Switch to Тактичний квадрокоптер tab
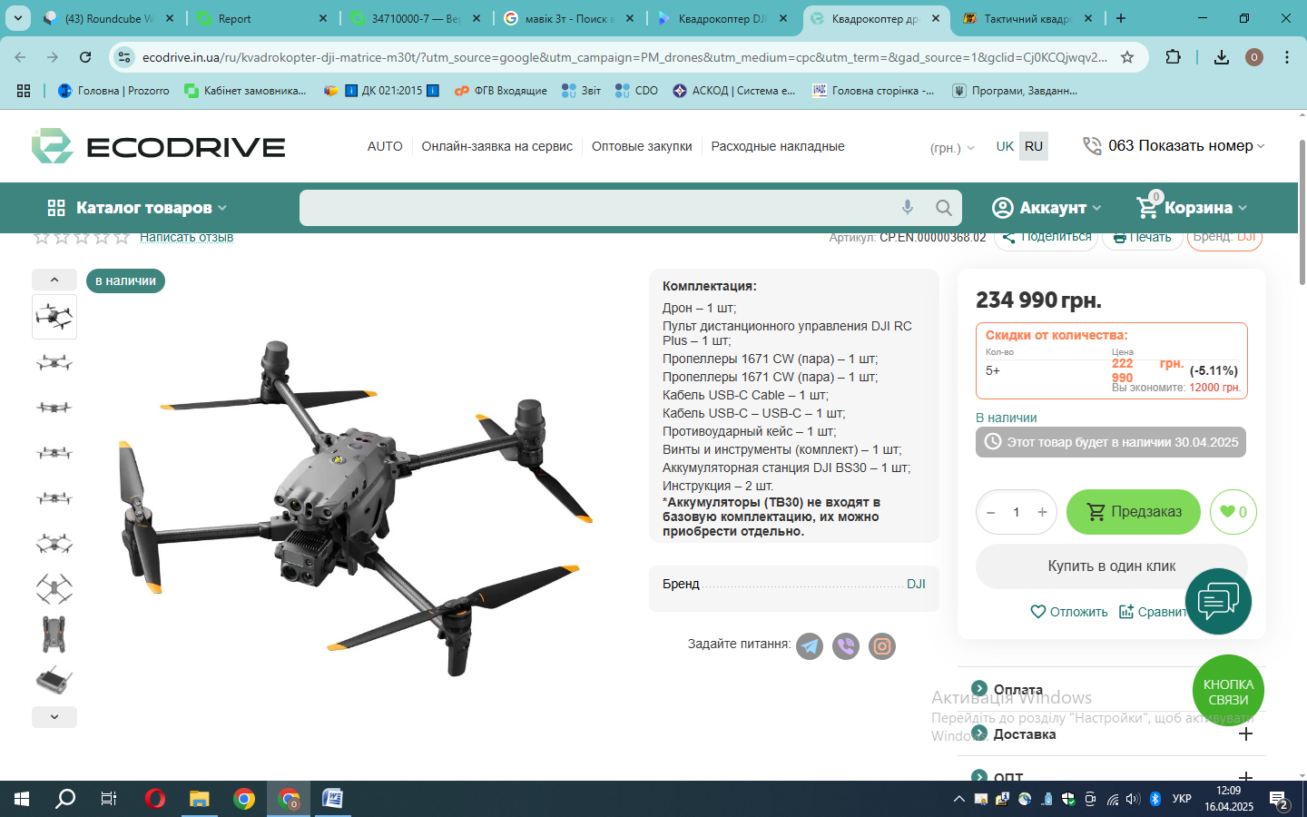 [x=1028, y=18]
